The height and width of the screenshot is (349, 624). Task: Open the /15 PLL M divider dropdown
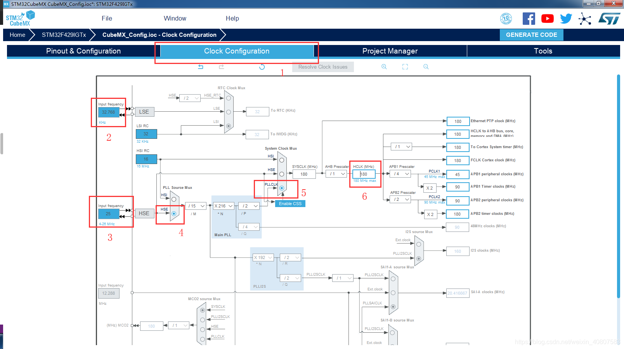pyautogui.click(x=196, y=206)
